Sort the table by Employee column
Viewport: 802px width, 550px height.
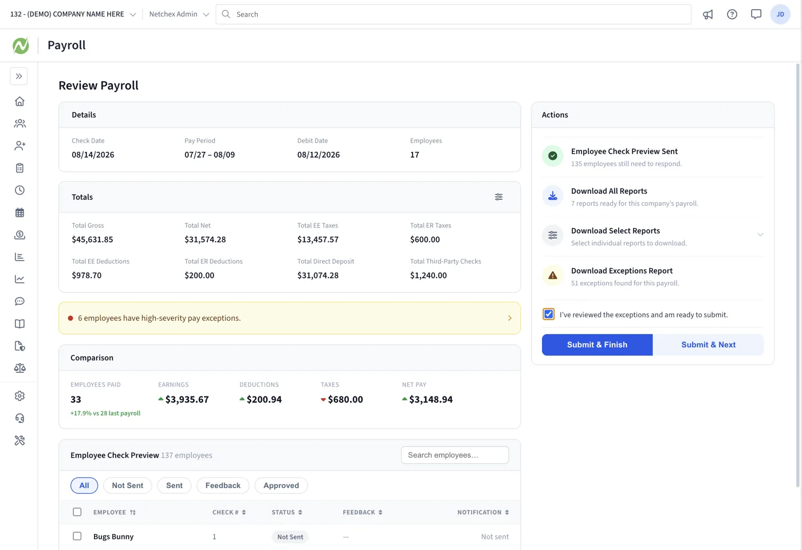115,512
